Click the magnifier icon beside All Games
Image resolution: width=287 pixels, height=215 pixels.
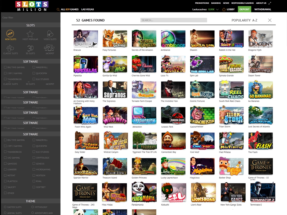pos(58,10)
